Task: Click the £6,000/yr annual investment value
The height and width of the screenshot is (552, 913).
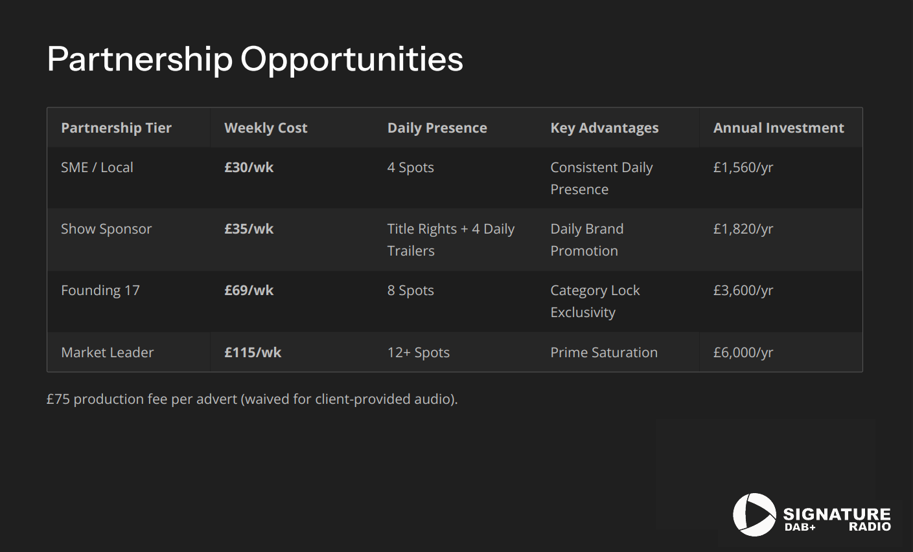Action: (743, 353)
